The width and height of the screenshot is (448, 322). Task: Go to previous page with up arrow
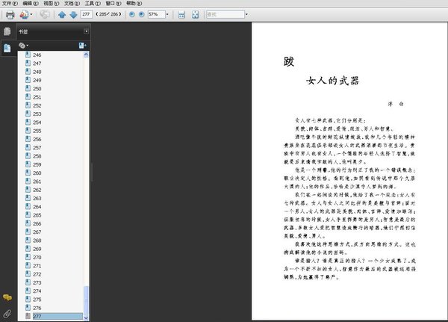(x=62, y=14)
